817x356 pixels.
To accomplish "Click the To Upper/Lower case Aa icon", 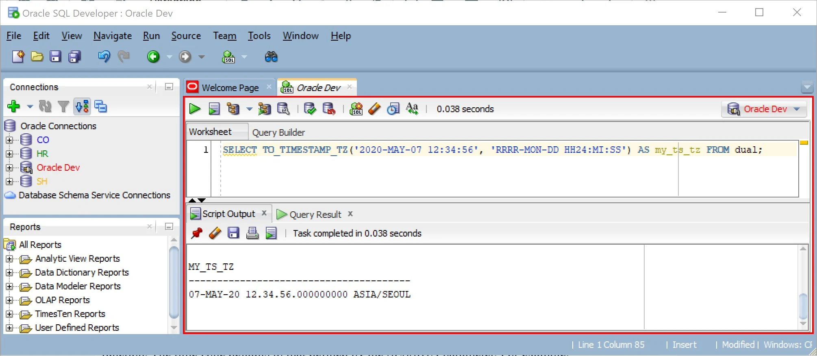I will [x=412, y=109].
